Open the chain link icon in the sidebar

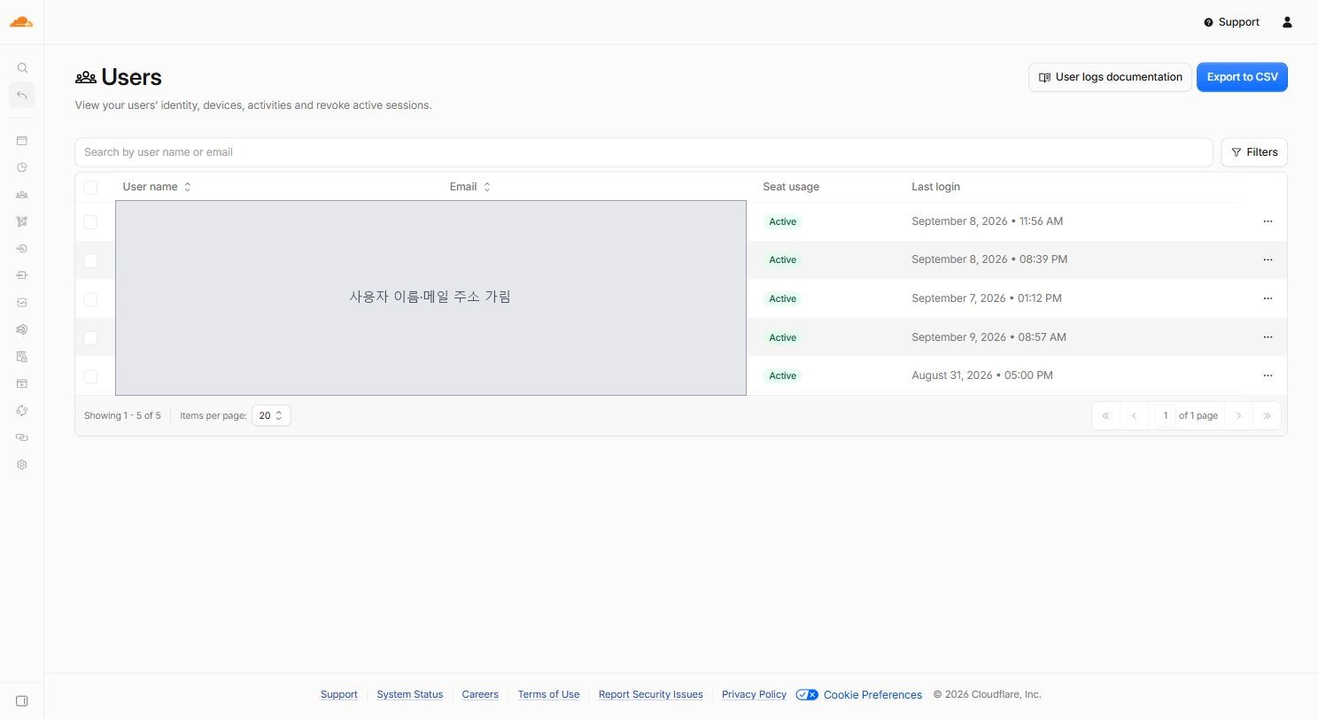coord(22,437)
